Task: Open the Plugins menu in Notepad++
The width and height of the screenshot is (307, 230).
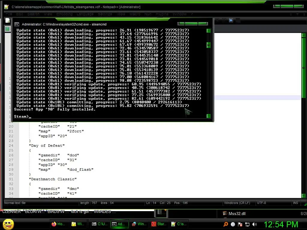Action: [162, 14]
